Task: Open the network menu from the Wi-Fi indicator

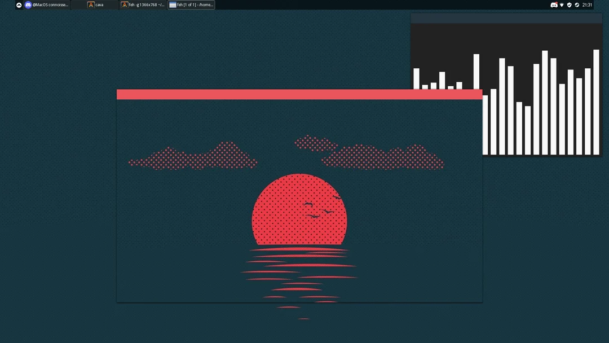Action: pyautogui.click(x=562, y=5)
